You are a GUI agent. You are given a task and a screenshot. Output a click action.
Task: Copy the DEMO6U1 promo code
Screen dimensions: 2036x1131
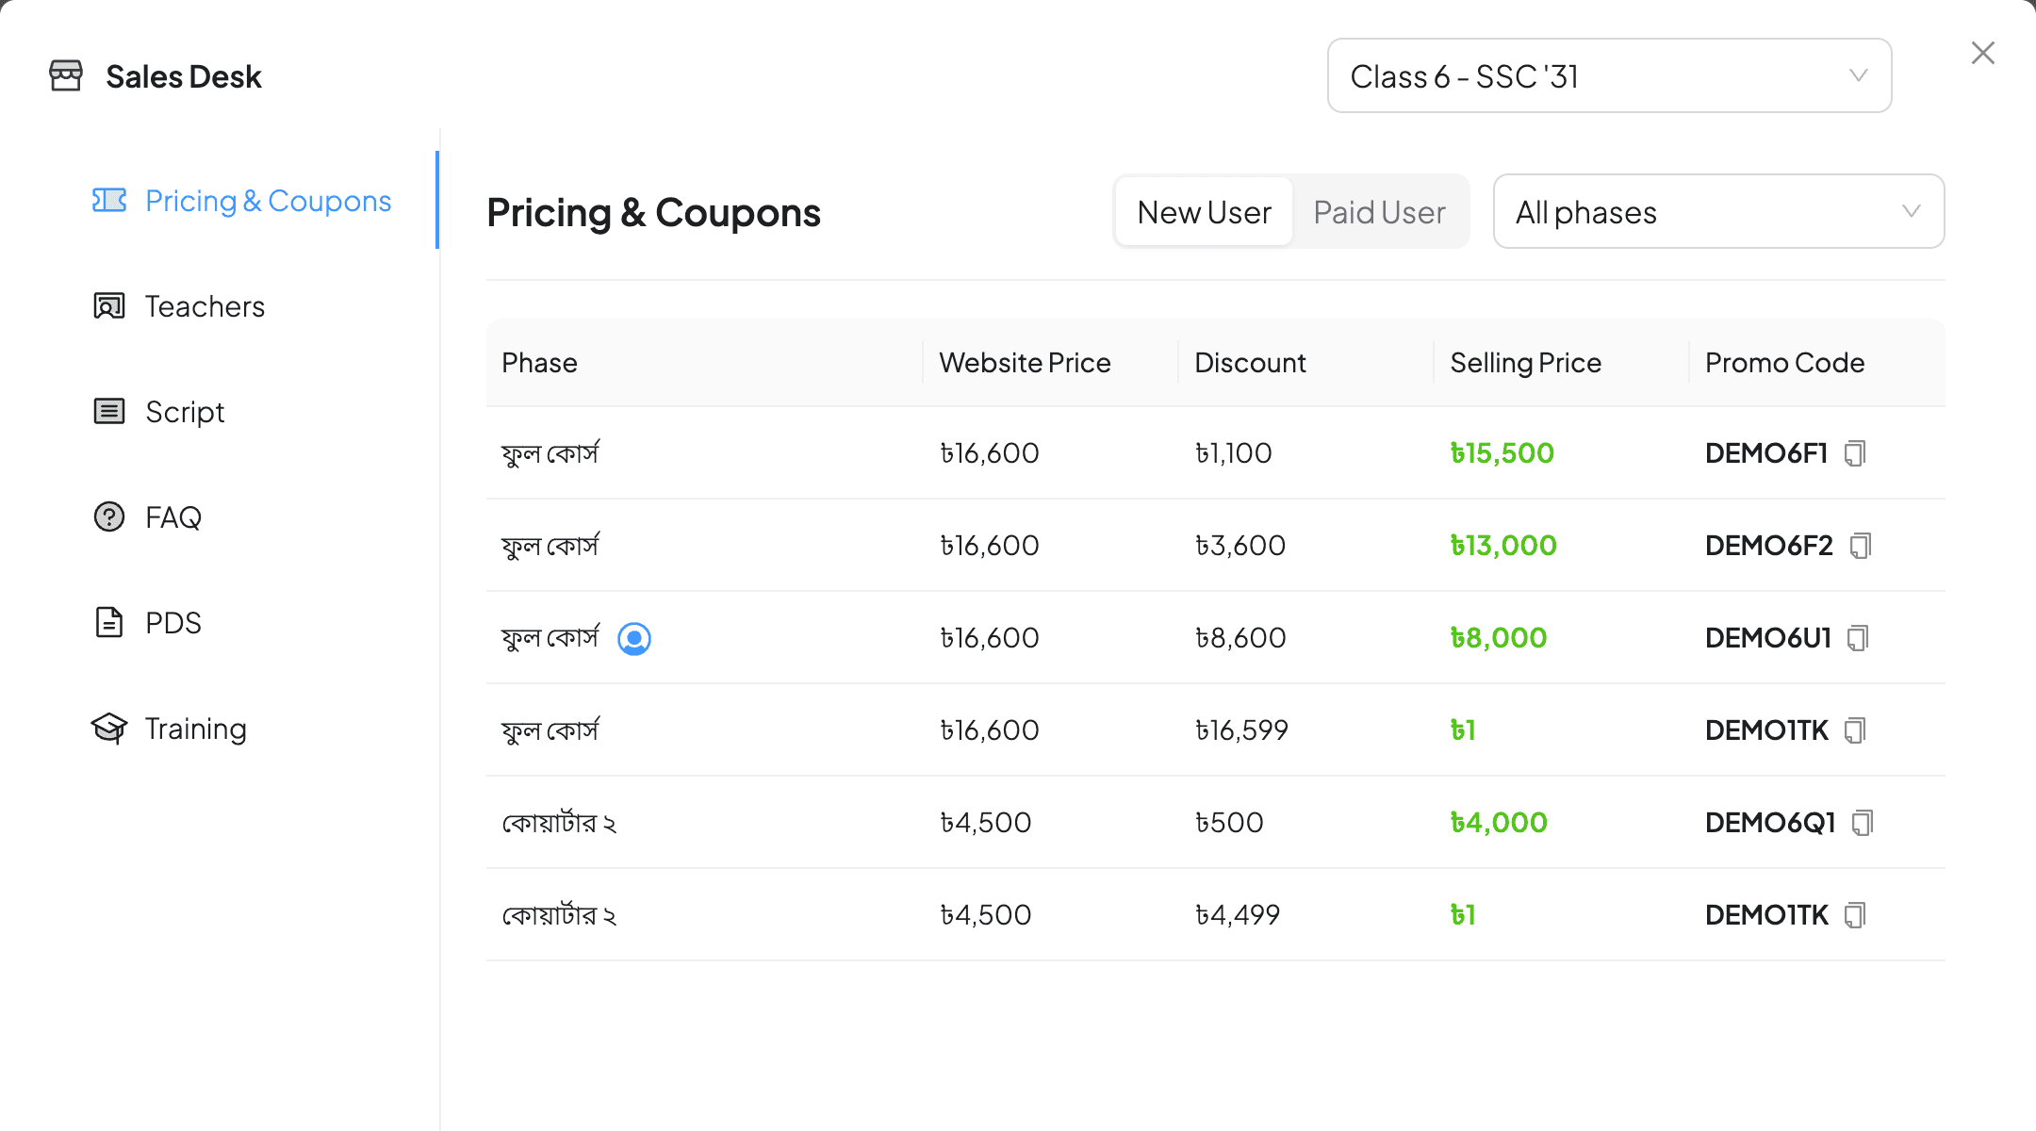click(x=1858, y=638)
